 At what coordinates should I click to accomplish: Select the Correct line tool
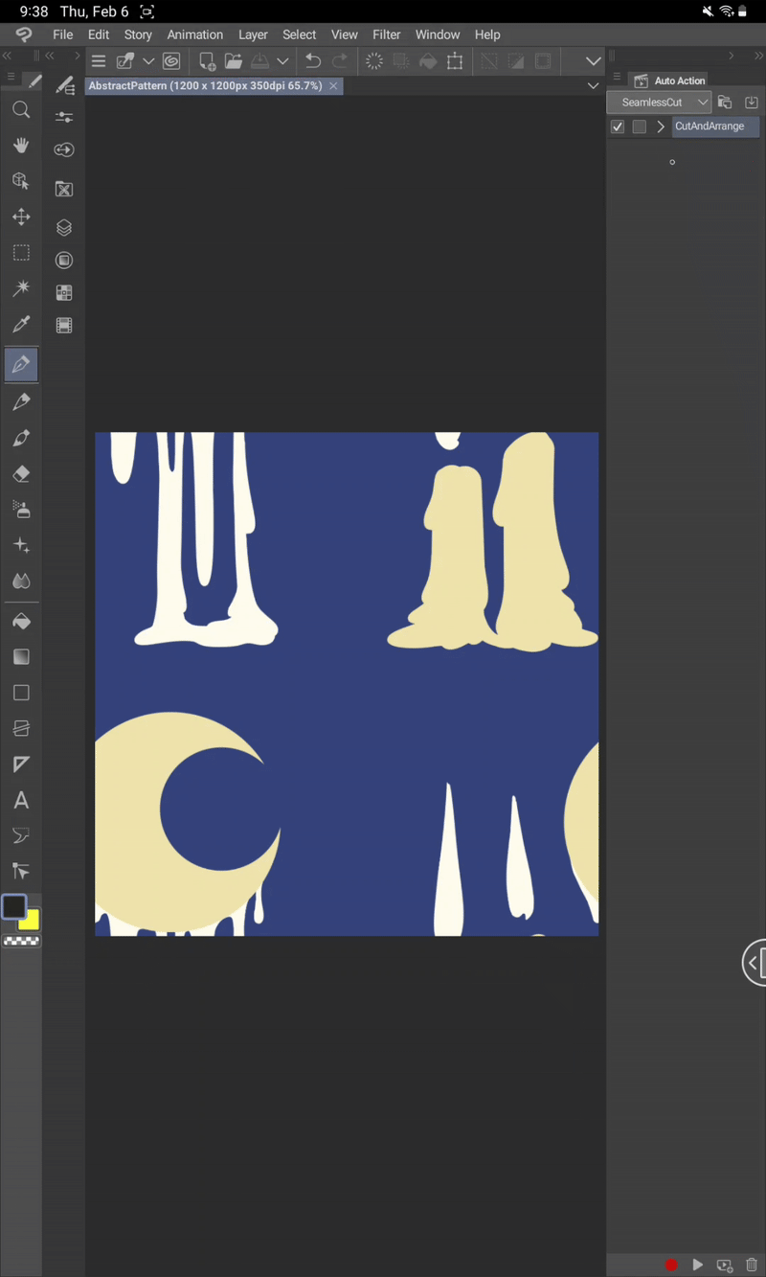point(21,871)
